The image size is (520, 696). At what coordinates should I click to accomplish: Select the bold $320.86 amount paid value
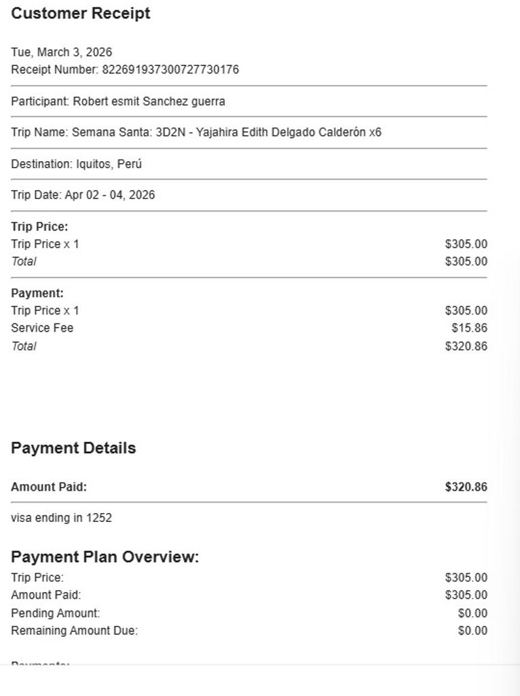click(466, 487)
